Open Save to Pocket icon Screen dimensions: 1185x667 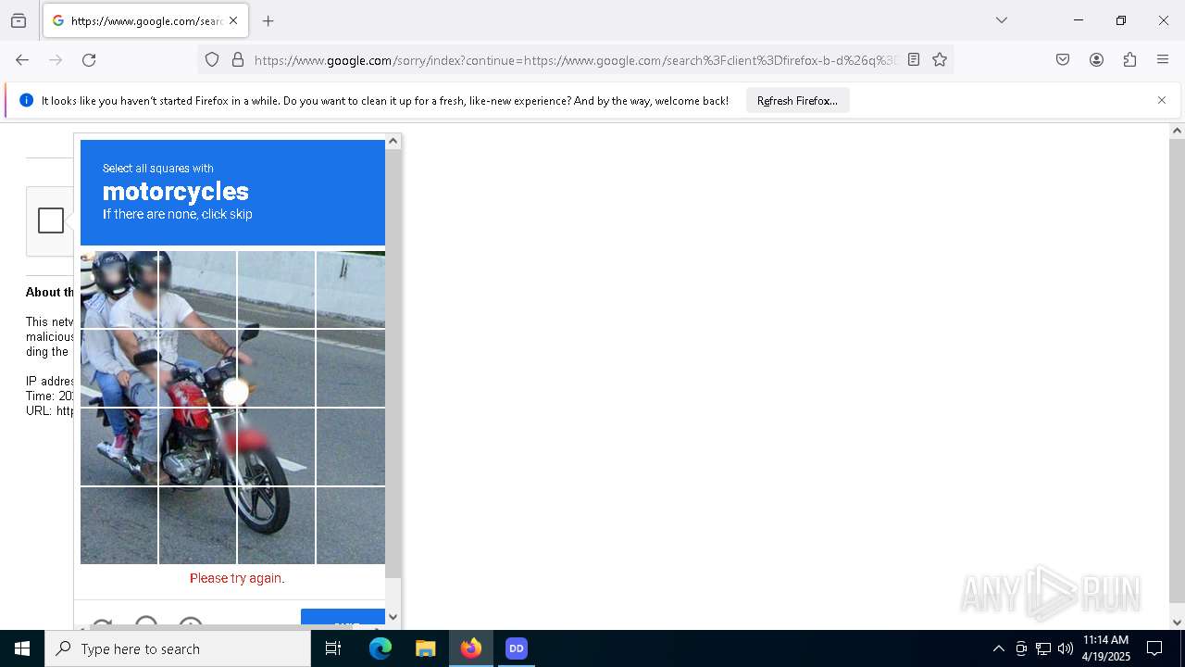(x=1063, y=59)
